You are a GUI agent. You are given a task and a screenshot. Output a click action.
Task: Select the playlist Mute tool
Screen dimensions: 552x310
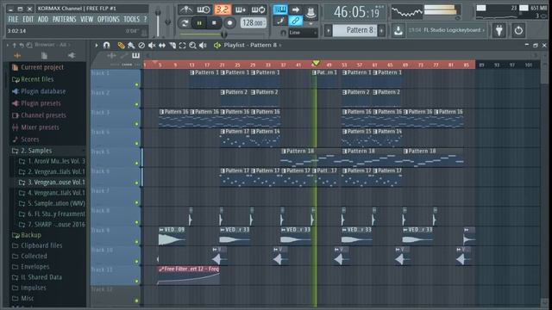pos(152,46)
